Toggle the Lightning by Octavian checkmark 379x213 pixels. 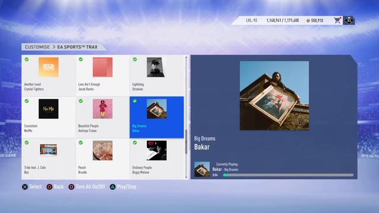[x=135, y=59]
